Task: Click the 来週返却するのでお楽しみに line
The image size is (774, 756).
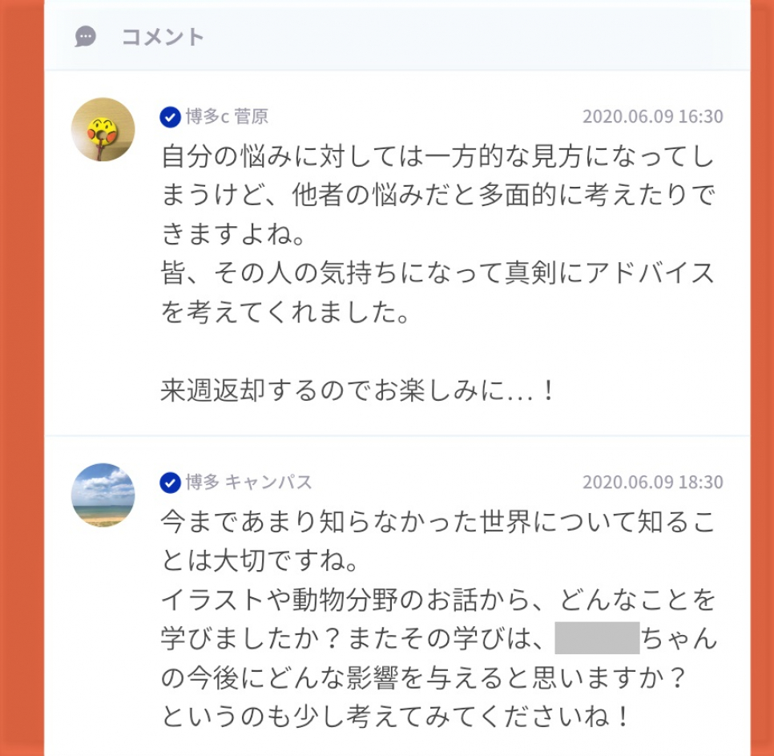Action: pos(358,390)
